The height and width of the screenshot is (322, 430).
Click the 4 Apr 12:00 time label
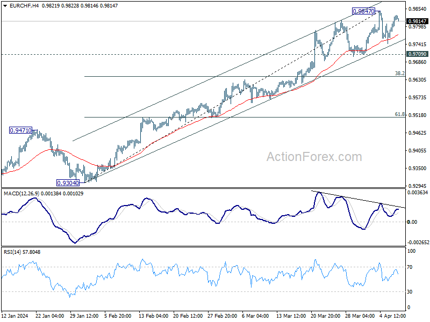click(x=392, y=316)
